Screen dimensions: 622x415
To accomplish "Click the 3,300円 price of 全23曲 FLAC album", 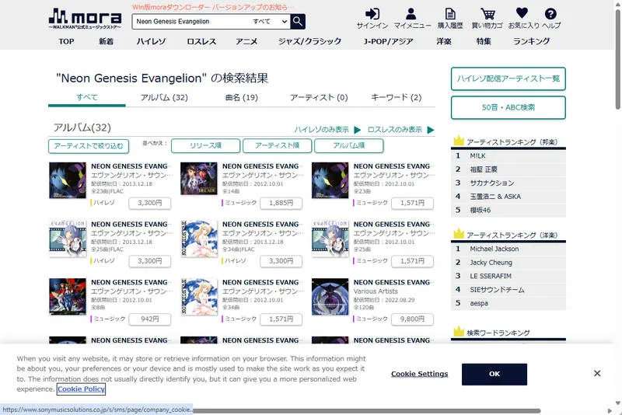I will pyautogui.click(x=150, y=203).
